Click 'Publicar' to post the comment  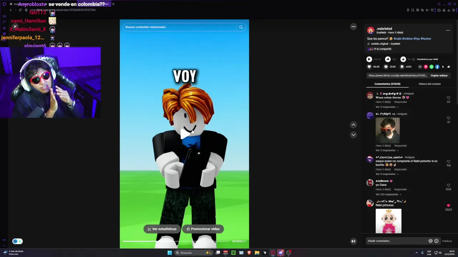coord(447,241)
